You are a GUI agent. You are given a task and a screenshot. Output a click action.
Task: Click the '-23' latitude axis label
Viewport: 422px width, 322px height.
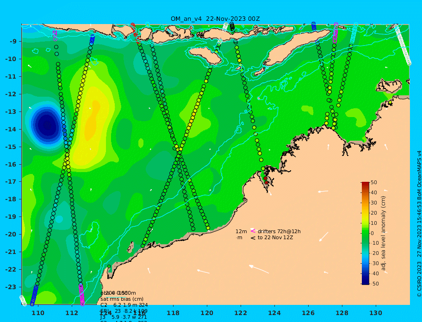tap(11, 287)
